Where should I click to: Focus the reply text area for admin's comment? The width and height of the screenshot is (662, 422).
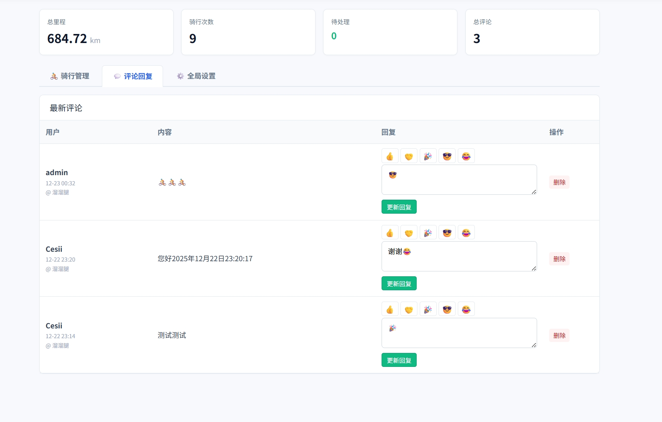coord(459,180)
